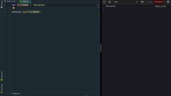Switch to the index.html tab
Image resolution: width=171 pixels, height=96 pixels.
tap(11, 1)
